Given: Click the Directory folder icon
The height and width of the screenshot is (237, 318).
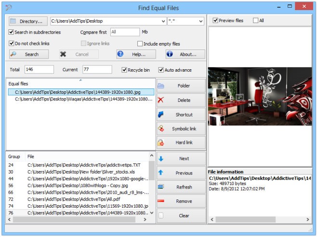Looking at the screenshot, I should point(13,21).
